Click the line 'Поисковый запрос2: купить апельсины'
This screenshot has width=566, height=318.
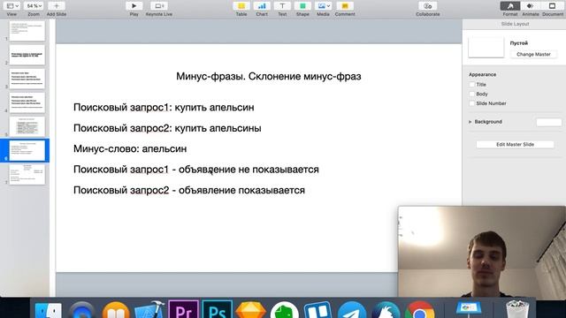pos(167,128)
